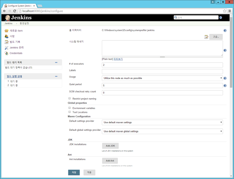This screenshot has width=234, height=179.
Task: Click the people sidebar icon
Action: 7,36
